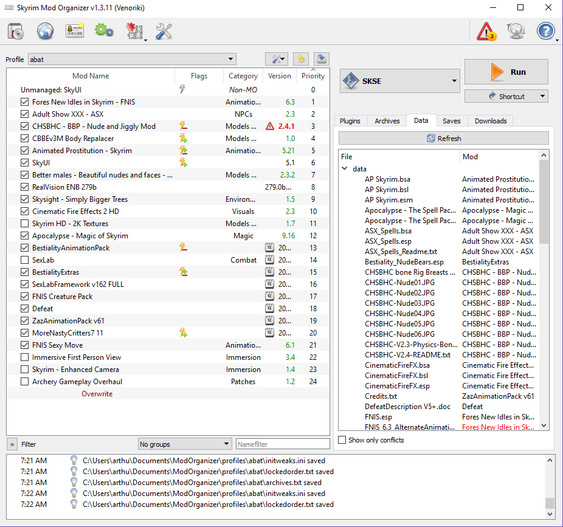563x527 pixels.
Task: Open the Help question mark icon
Action: coord(546,31)
